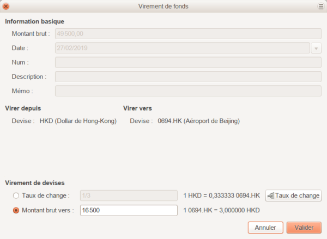Screen dimensions: 327x239
Task: Open the window menu hamburger icon
Action: pos(320,6)
